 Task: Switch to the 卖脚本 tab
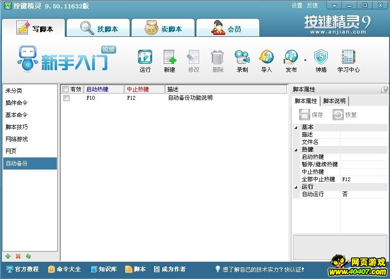tap(163, 28)
